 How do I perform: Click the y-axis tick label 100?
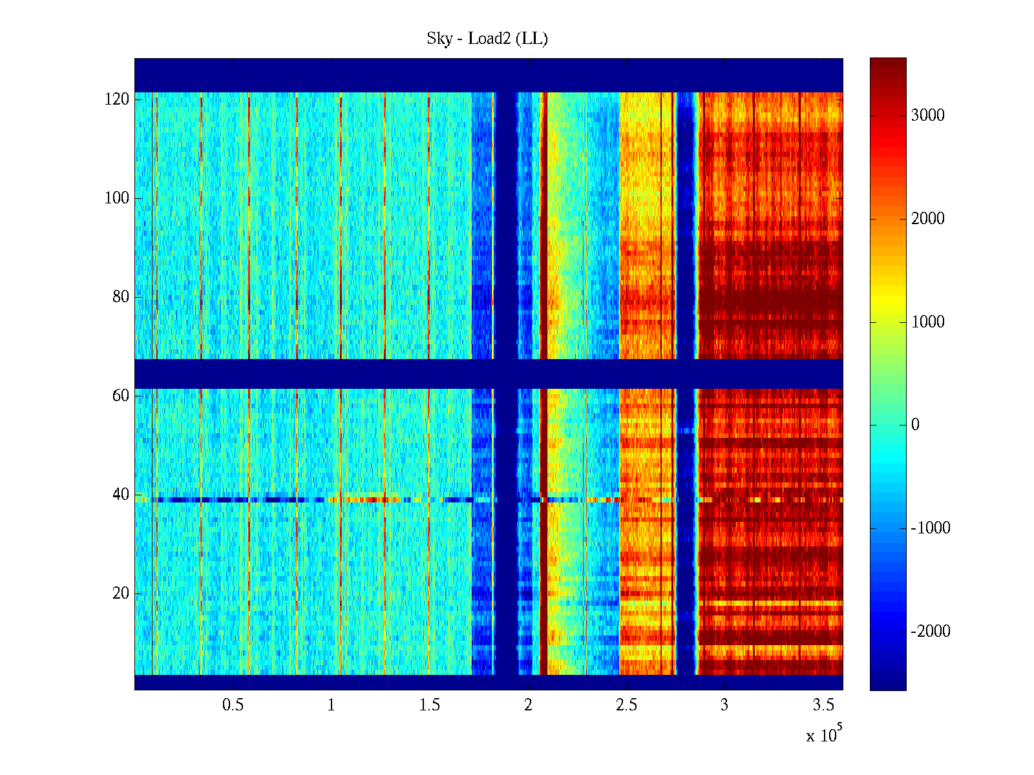(x=117, y=198)
